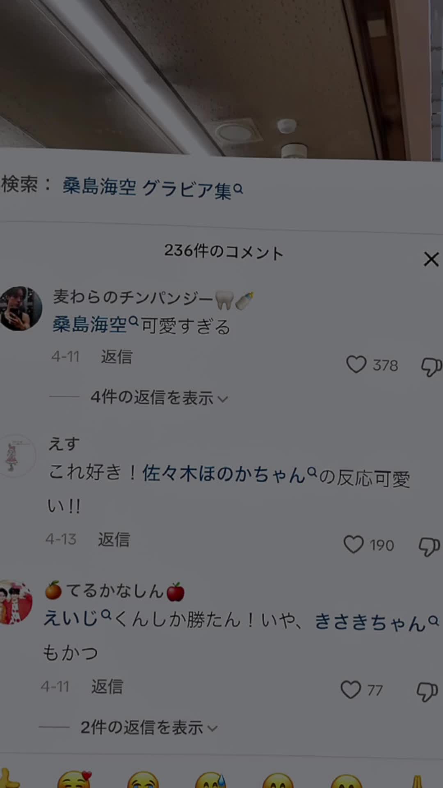The height and width of the screenshot is (788, 443).
Task: Open 麦わらのチンパンジー profile avatar
Action: pos(20,309)
